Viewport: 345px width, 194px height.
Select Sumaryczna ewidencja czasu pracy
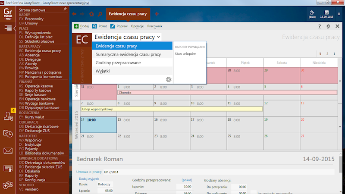tap(132, 54)
